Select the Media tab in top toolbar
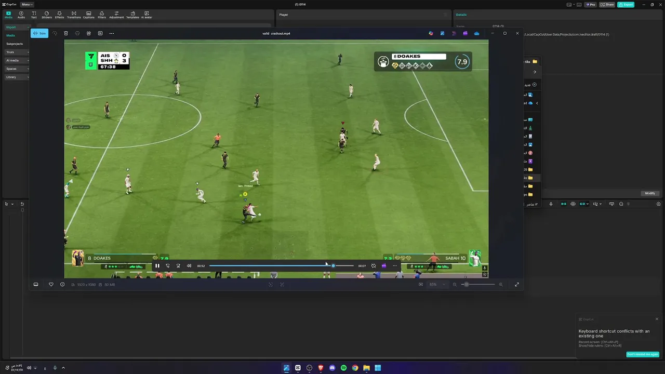Screen dimensions: 665x374 coord(8,15)
